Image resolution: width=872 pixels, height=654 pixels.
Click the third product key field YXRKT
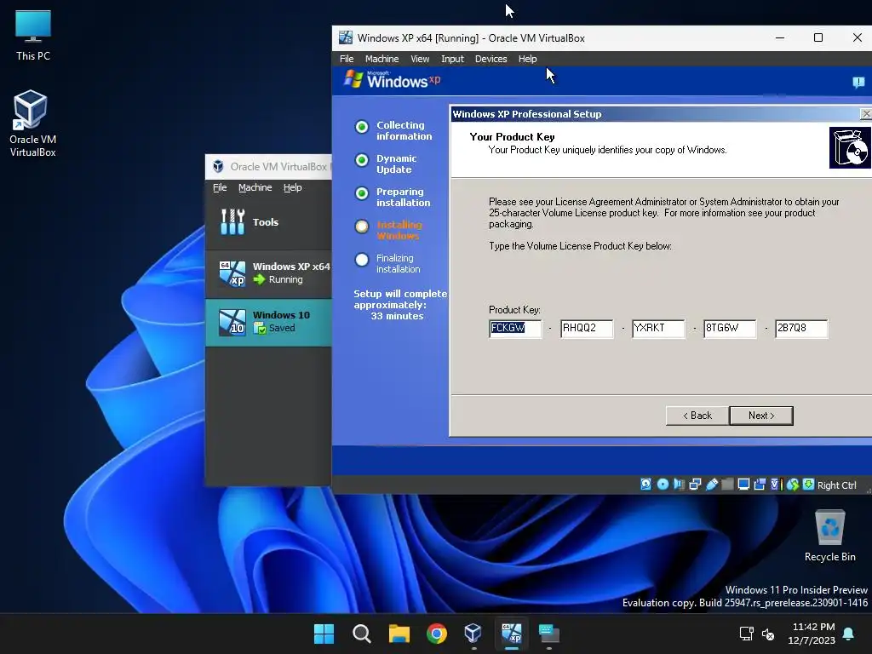658,328
